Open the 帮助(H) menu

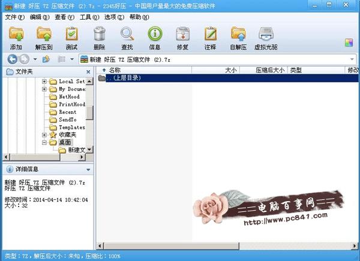tap(139, 17)
